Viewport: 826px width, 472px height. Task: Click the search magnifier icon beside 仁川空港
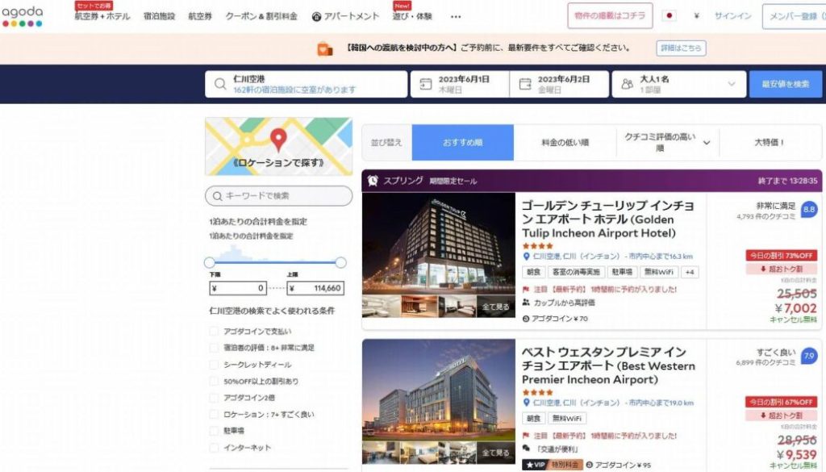220,84
